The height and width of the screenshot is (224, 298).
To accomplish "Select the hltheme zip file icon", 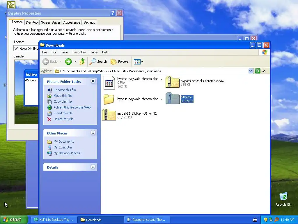I will (x=172, y=98).
